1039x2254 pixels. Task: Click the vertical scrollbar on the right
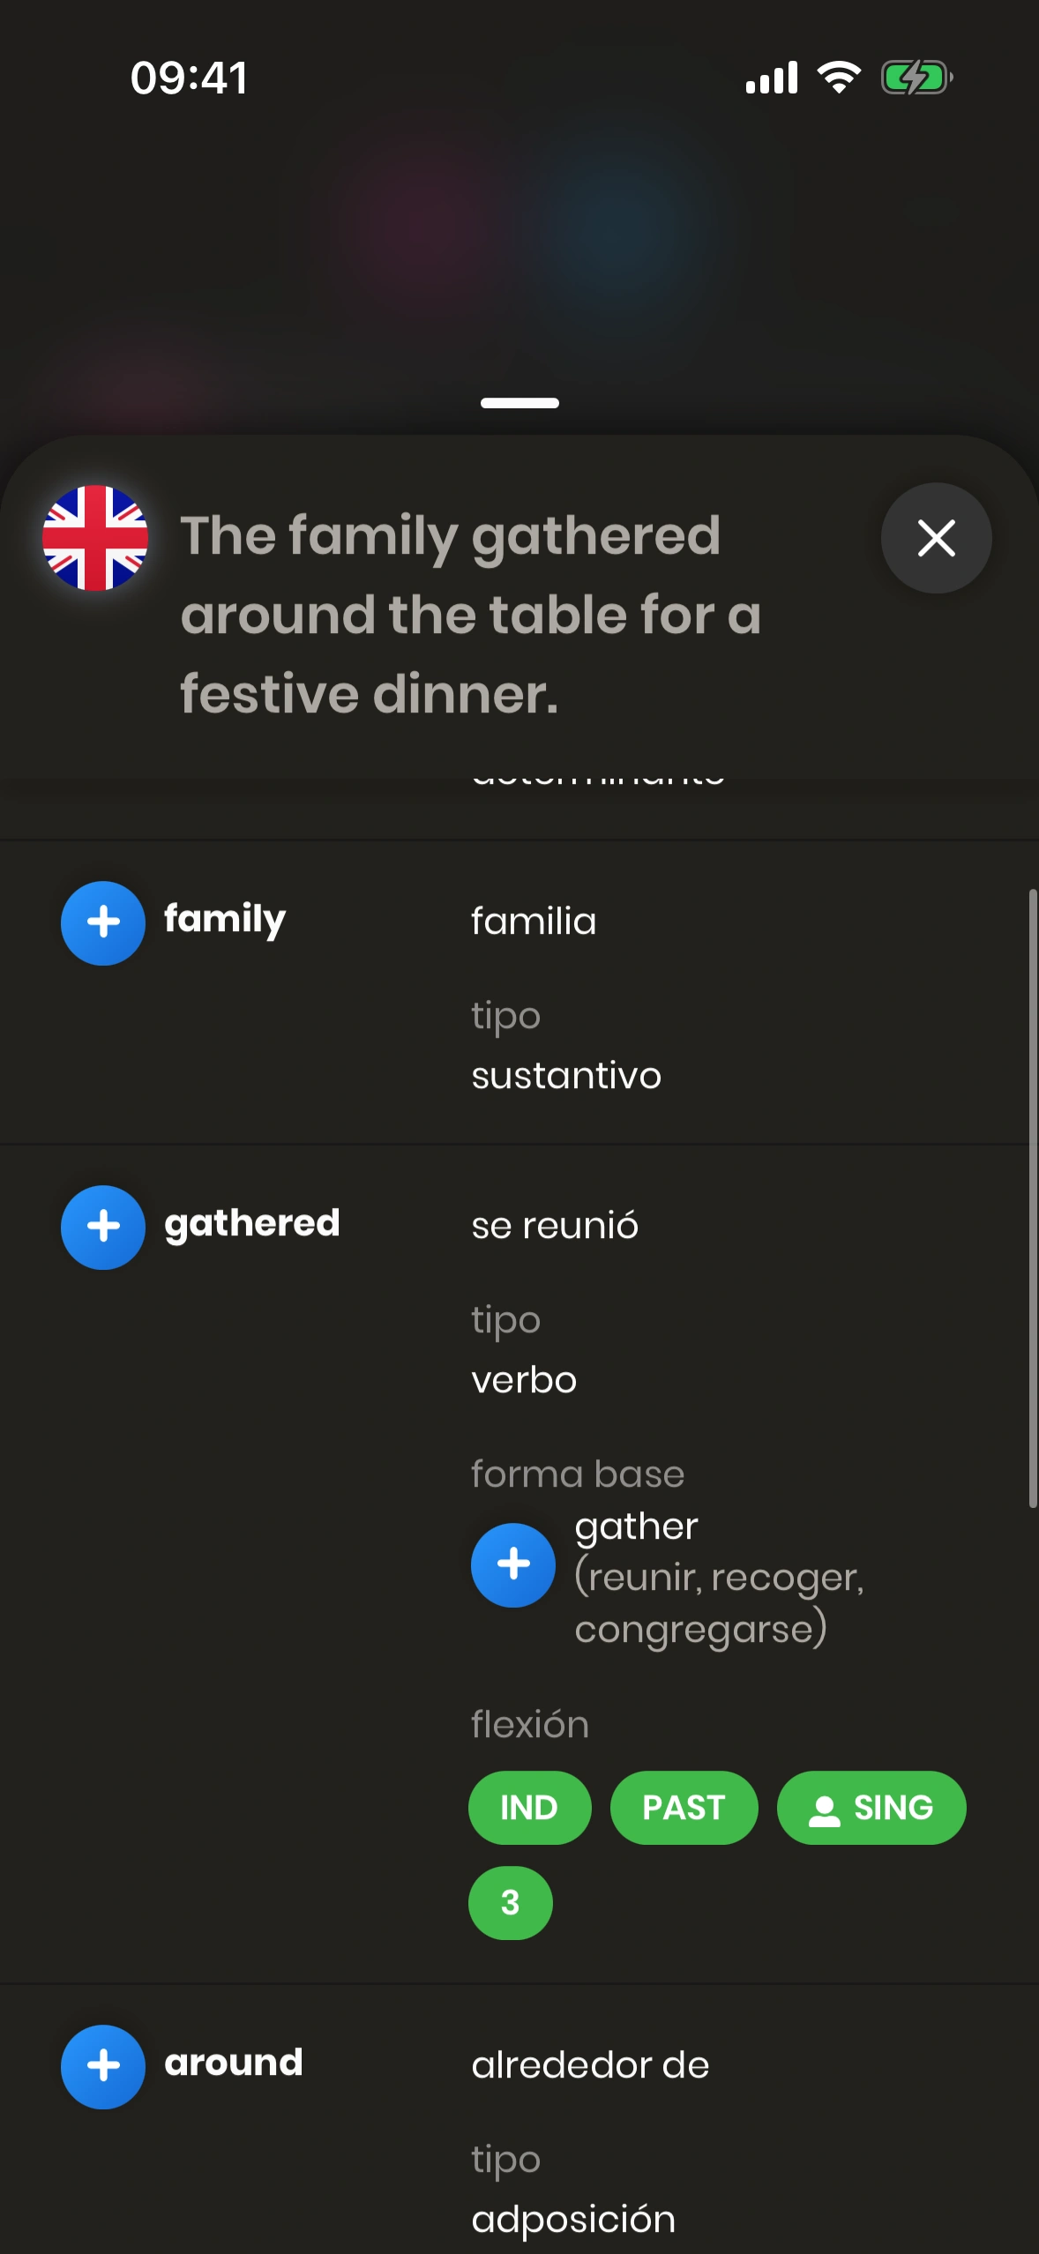tap(1032, 1199)
